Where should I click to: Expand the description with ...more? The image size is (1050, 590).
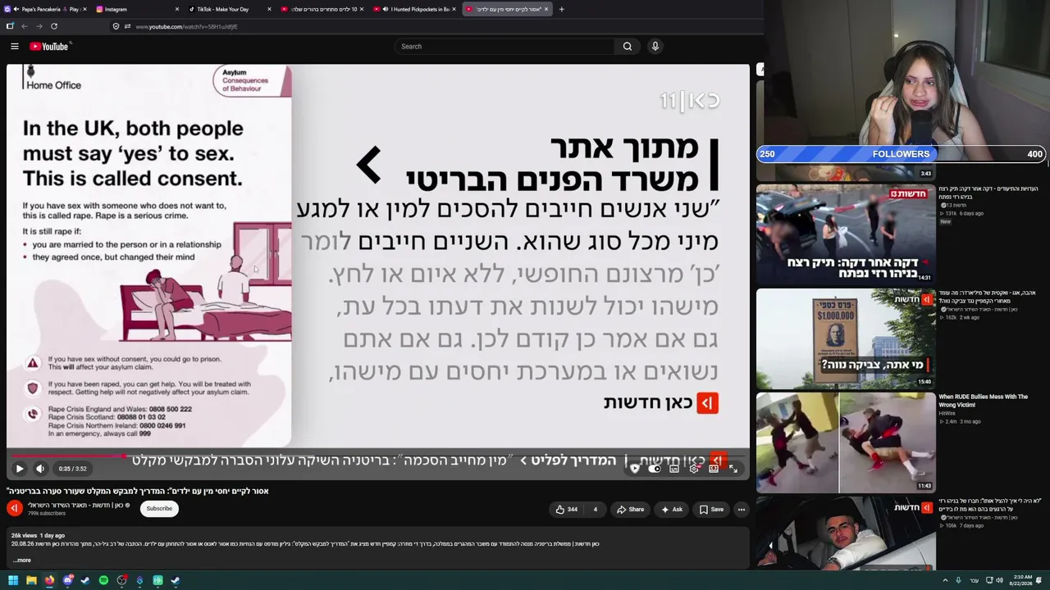pos(22,560)
